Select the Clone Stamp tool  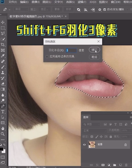pos(3,73)
